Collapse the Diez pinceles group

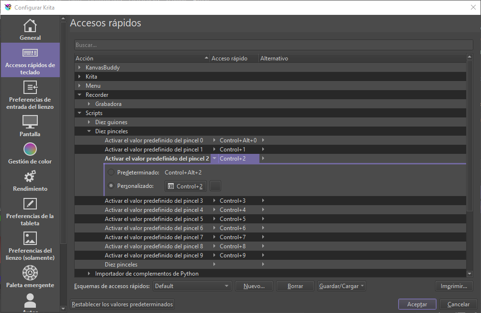pyautogui.click(x=89, y=131)
